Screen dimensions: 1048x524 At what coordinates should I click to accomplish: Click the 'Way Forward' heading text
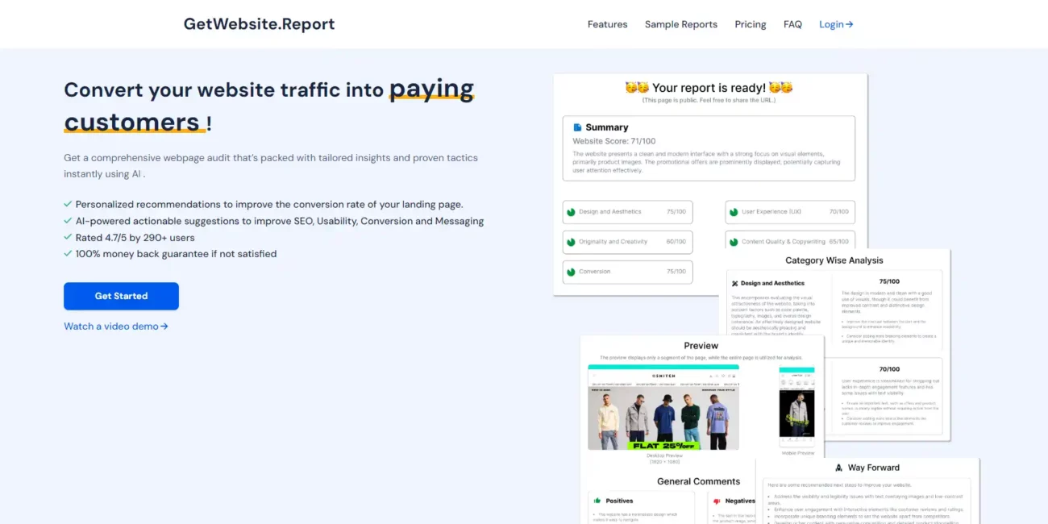[x=874, y=468]
